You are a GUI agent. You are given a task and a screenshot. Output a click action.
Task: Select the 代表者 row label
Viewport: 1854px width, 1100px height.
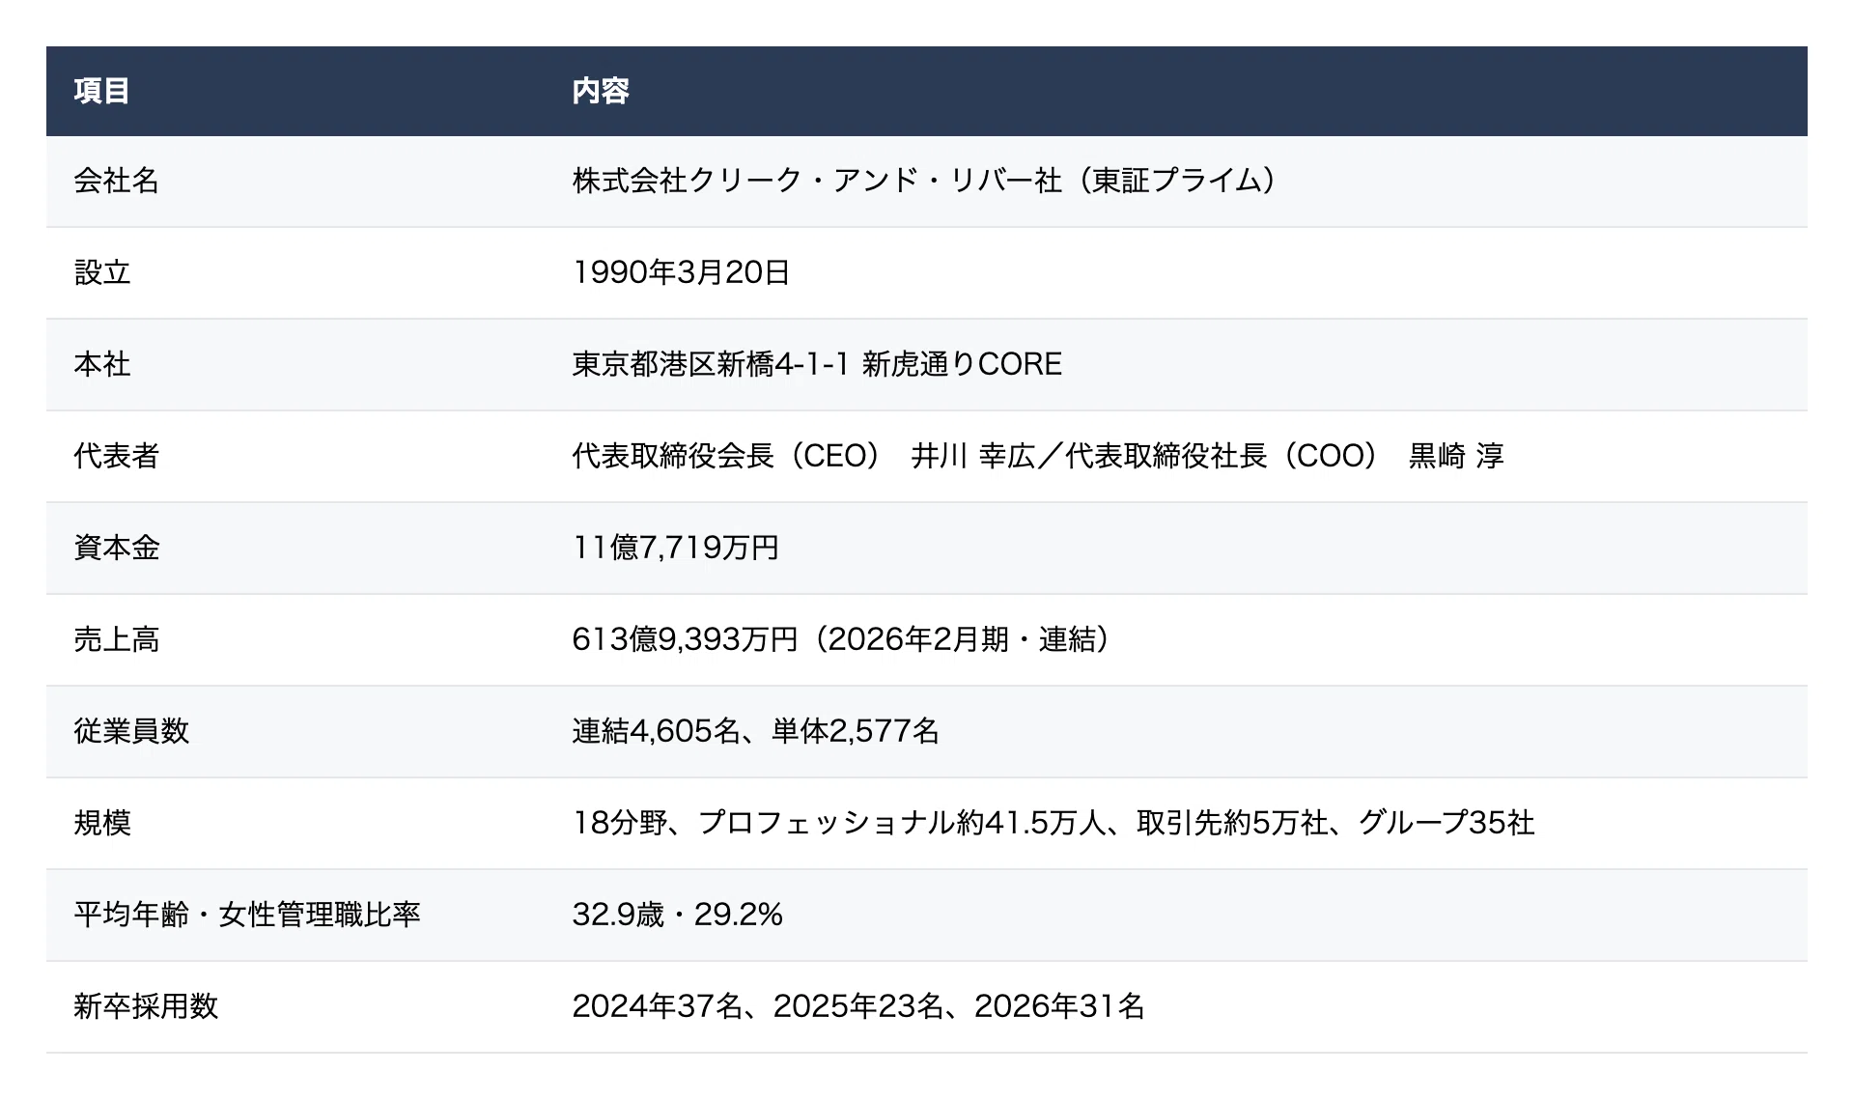[x=117, y=456]
